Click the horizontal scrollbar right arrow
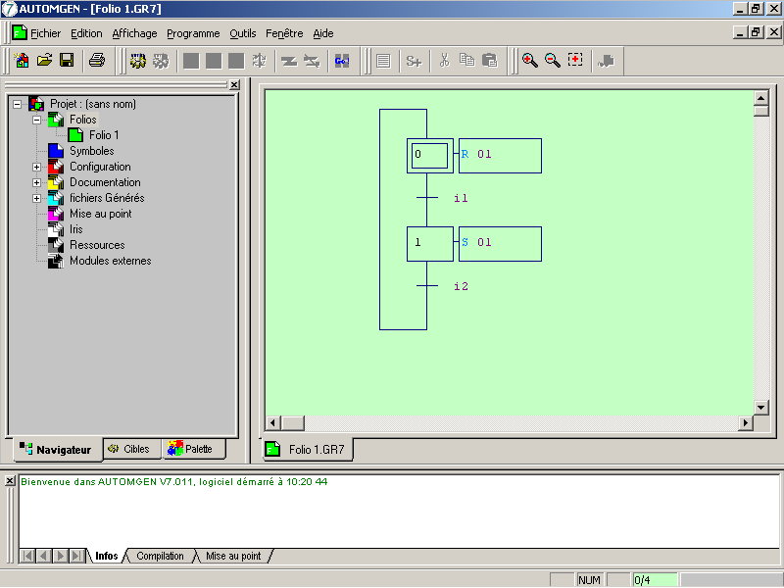This screenshot has height=588, width=784. [x=746, y=422]
